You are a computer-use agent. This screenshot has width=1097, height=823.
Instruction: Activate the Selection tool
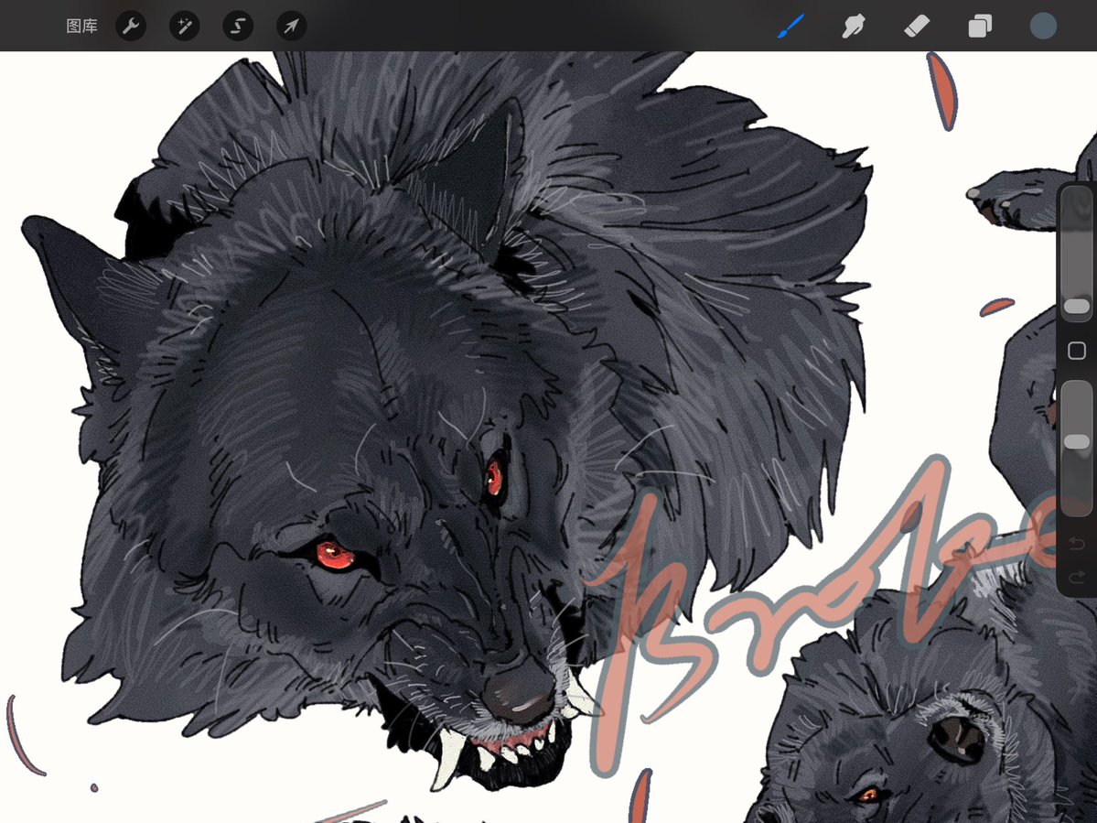click(238, 27)
